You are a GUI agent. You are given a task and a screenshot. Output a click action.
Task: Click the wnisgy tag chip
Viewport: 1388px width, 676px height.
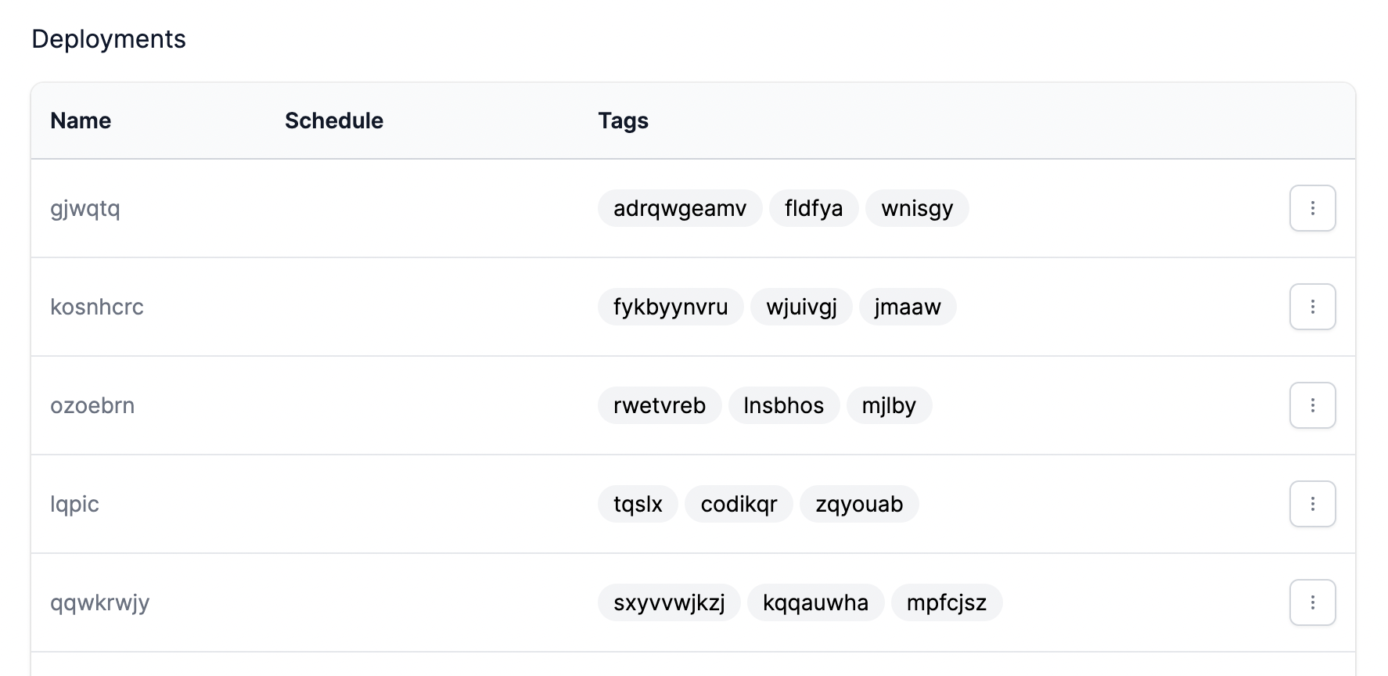click(917, 208)
